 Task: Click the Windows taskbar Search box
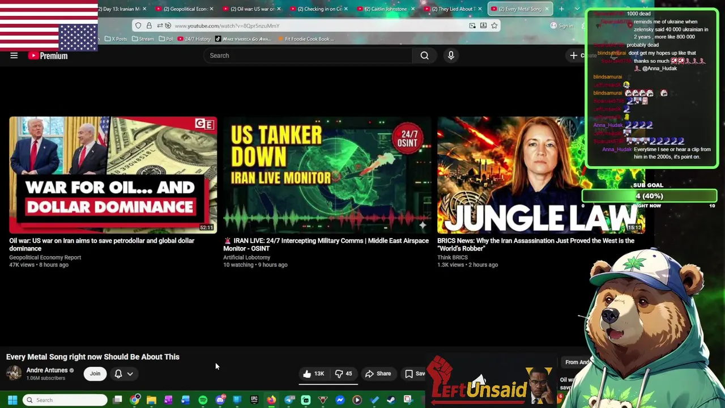click(65, 400)
